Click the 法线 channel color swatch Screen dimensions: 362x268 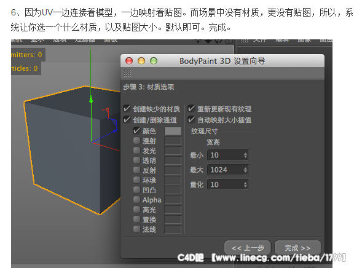click(173, 229)
